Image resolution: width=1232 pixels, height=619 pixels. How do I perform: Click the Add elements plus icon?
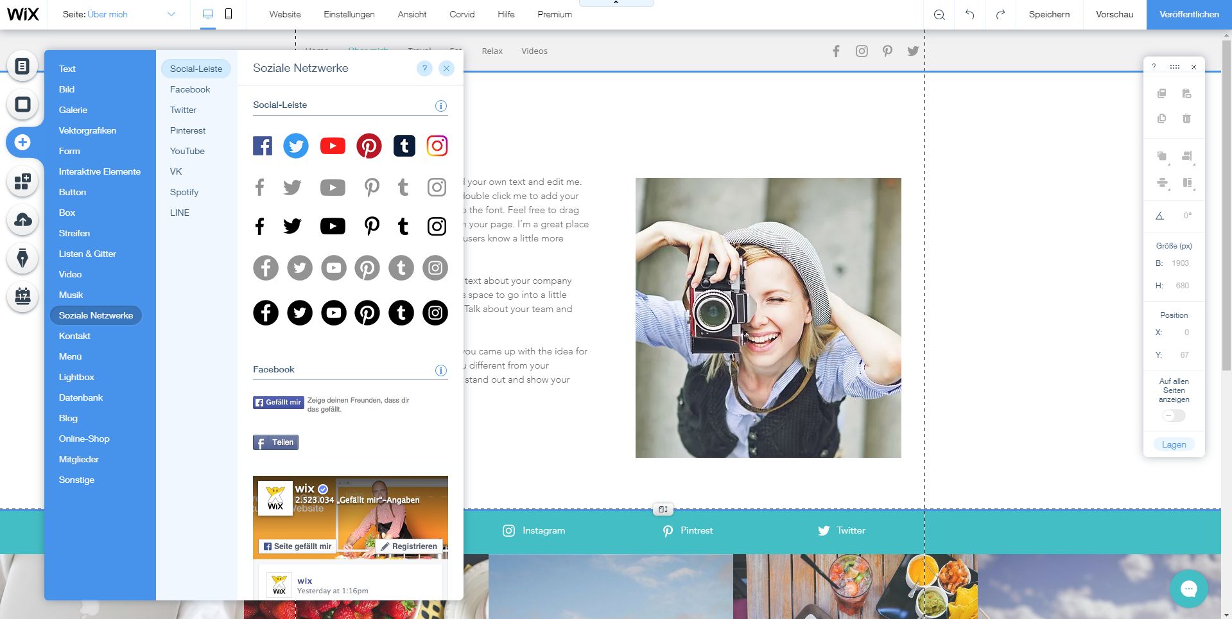[22, 143]
